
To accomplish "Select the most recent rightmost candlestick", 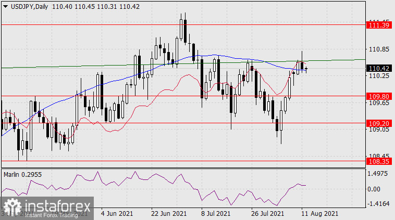I will pyautogui.click(x=306, y=69).
